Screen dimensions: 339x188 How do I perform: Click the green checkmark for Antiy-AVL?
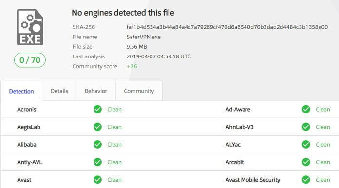click(97, 162)
